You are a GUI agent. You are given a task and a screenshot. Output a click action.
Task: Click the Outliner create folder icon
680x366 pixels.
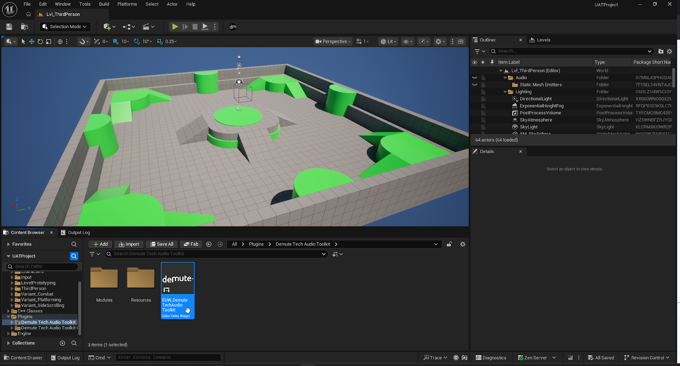660,51
